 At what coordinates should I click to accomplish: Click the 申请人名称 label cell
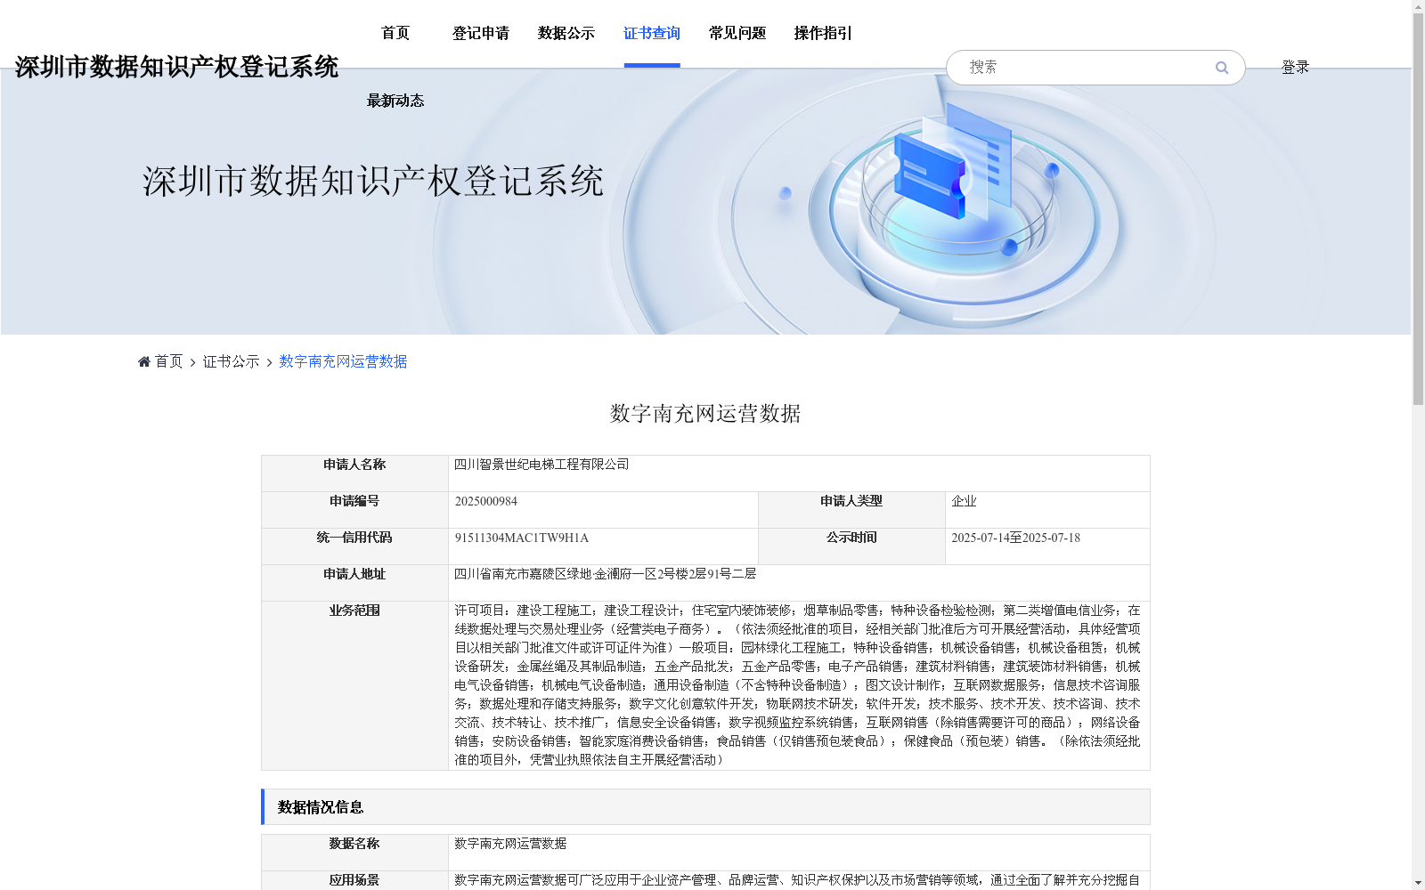click(354, 473)
